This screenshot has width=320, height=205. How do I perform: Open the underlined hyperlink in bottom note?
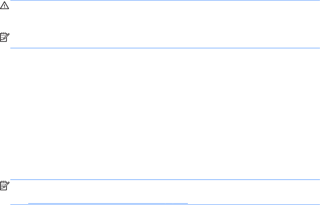pyautogui.click(x=108, y=203)
